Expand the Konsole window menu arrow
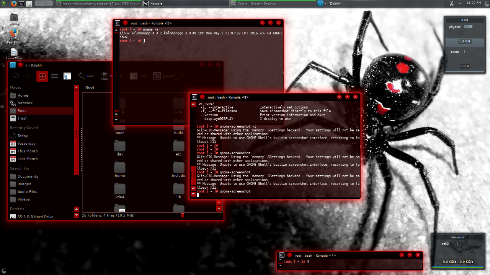490x275 pixels. [x=348, y=97]
